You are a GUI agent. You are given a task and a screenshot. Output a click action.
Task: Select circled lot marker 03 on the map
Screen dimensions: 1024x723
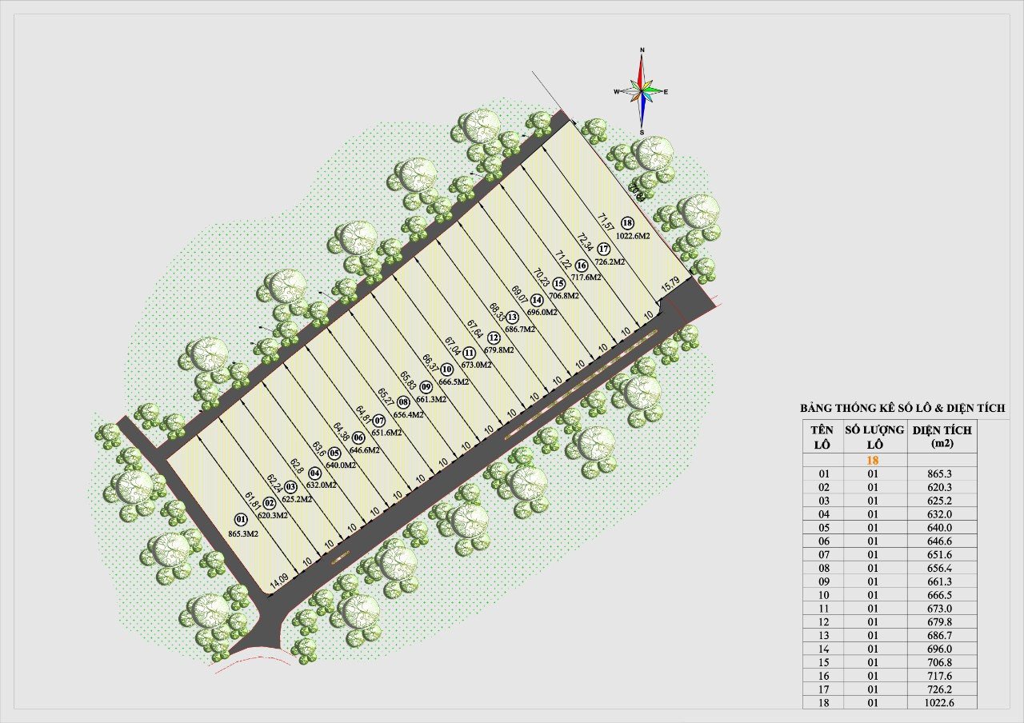click(x=291, y=487)
